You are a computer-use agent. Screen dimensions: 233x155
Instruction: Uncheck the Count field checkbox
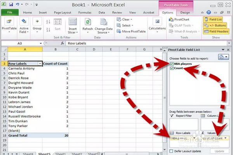[x=172, y=68]
